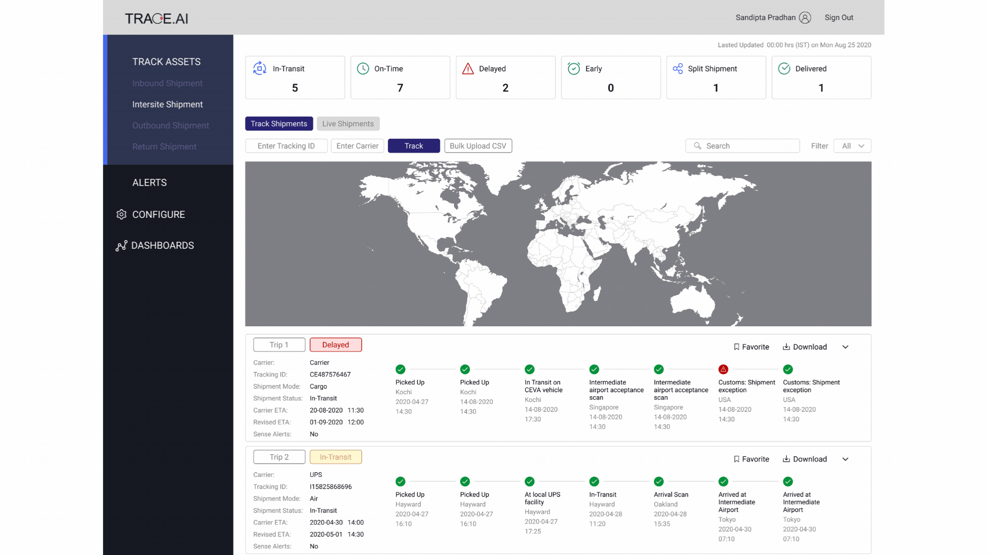Click the Delayed warning triangle icon
Image resolution: width=988 pixels, height=555 pixels.
[x=468, y=68]
